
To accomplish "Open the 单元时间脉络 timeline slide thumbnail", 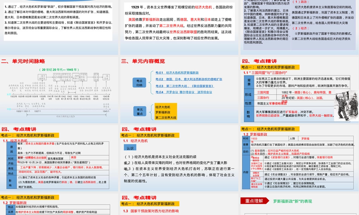I will point(59,90).
